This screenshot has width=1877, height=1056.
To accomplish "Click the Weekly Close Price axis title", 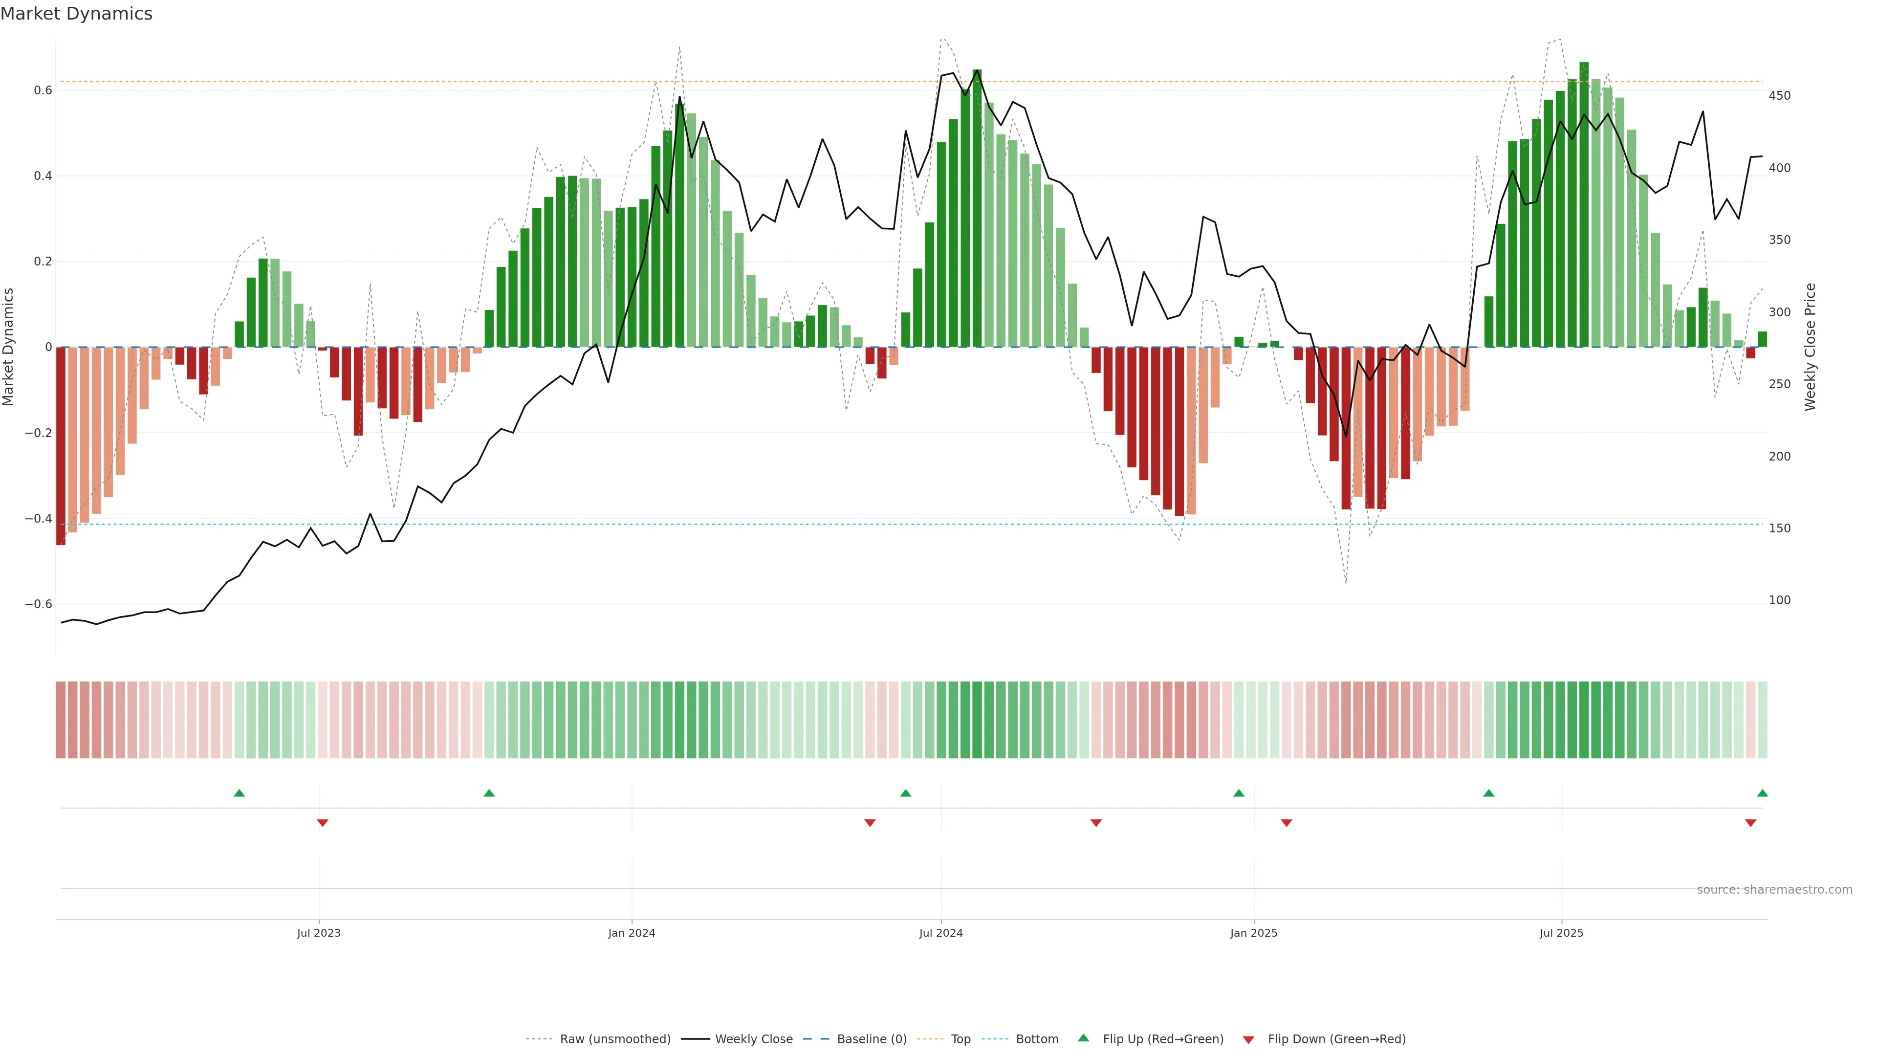I will pos(1810,347).
